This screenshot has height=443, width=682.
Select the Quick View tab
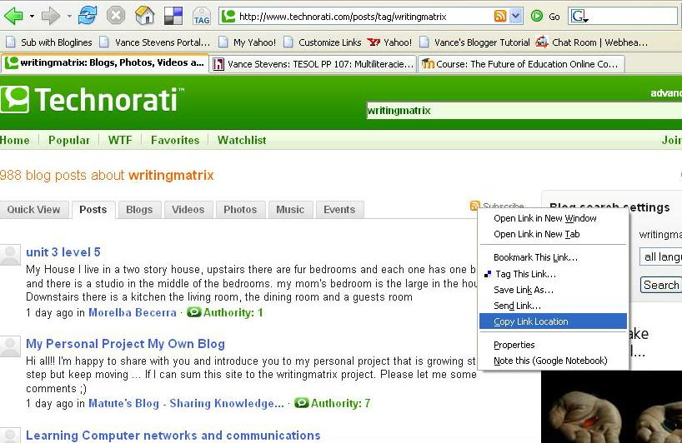[33, 209]
